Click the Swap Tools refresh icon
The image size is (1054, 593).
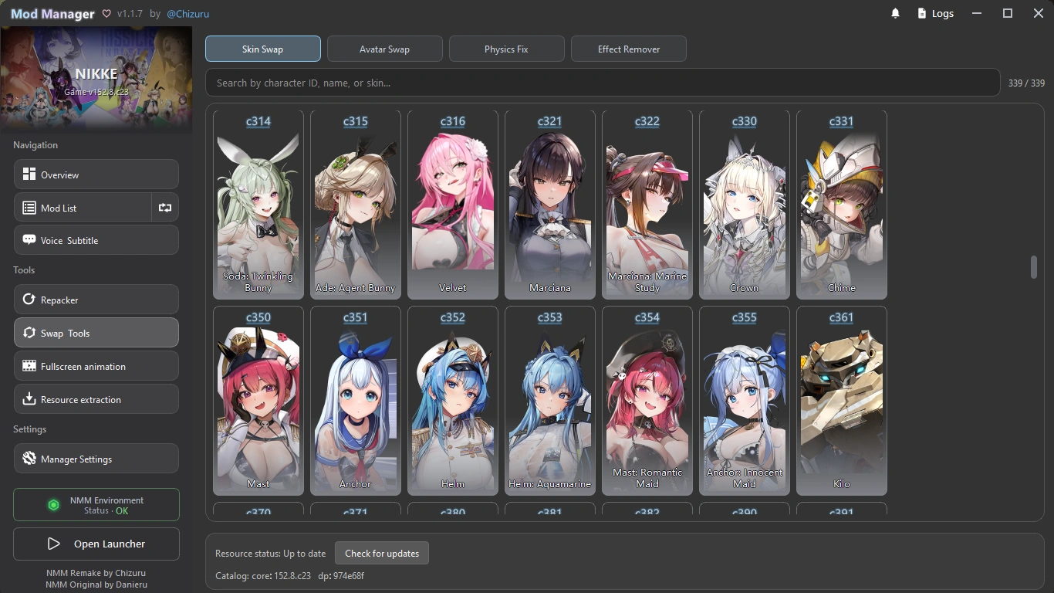pos(29,333)
